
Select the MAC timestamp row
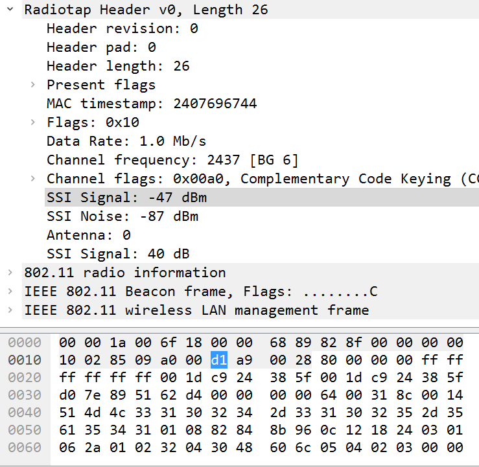tap(263, 104)
